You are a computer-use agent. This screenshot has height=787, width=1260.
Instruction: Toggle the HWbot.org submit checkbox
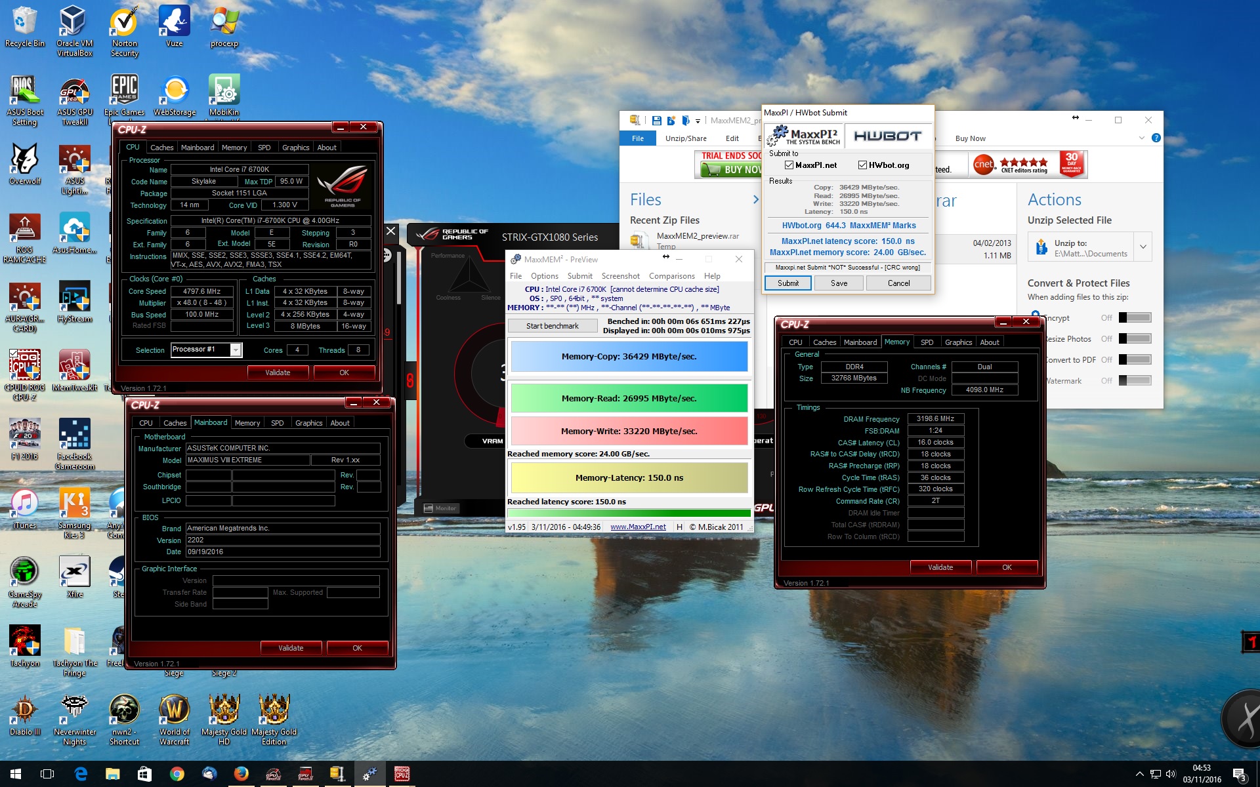tap(862, 165)
